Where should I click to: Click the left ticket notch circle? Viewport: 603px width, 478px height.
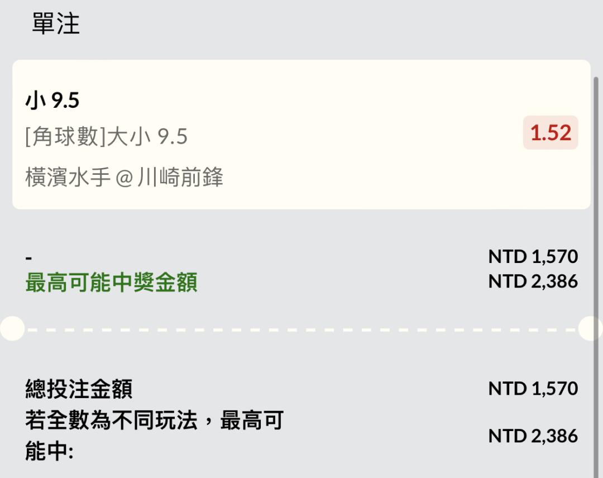pos(11,328)
